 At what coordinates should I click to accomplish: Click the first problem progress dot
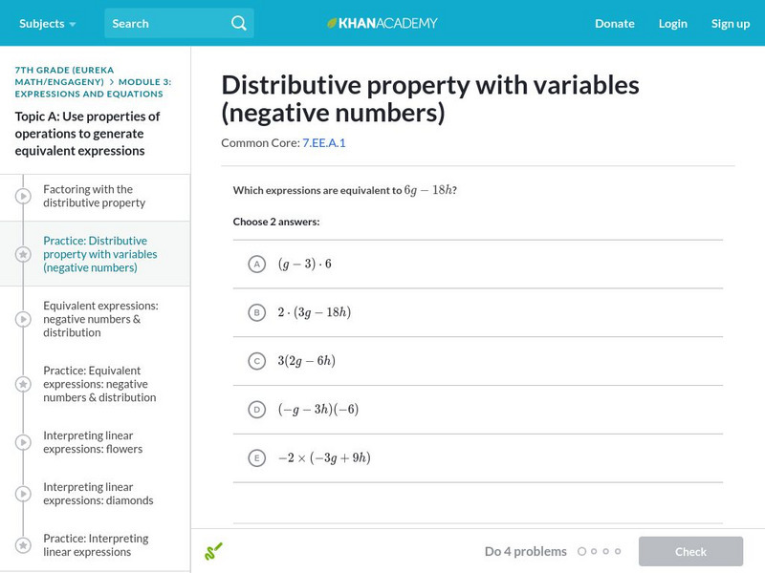(580, 551)
